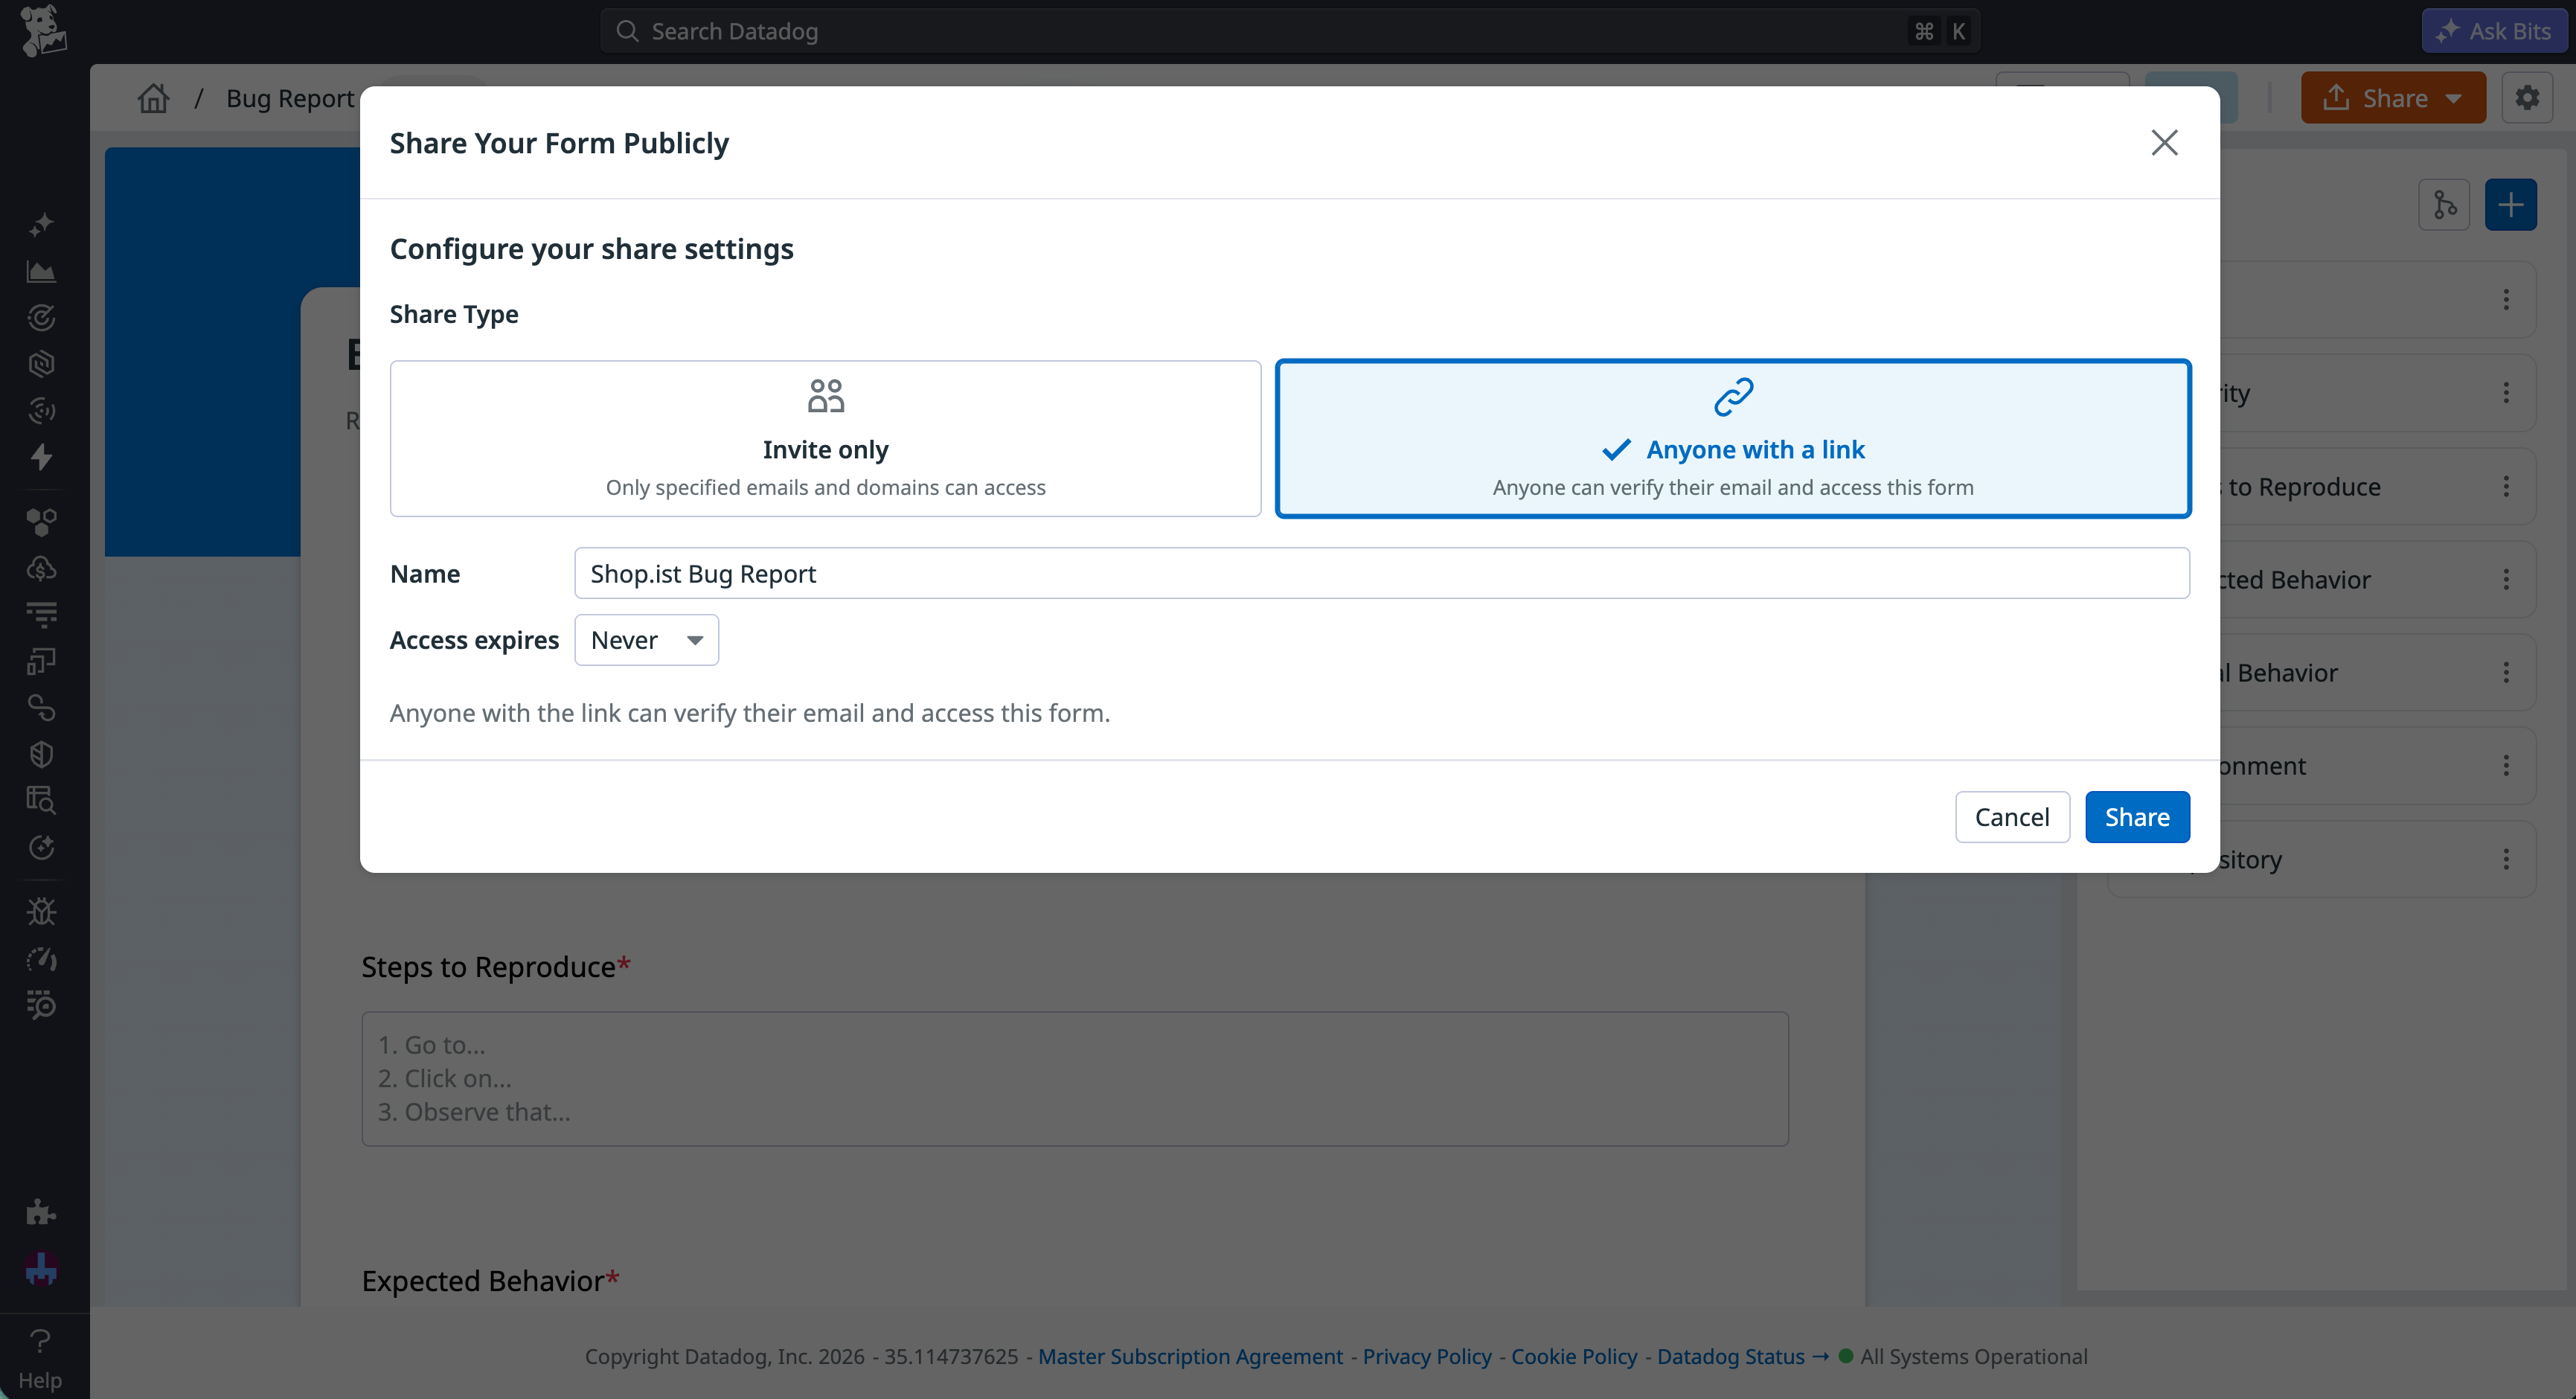Click the 'Share Type' label

454,314
